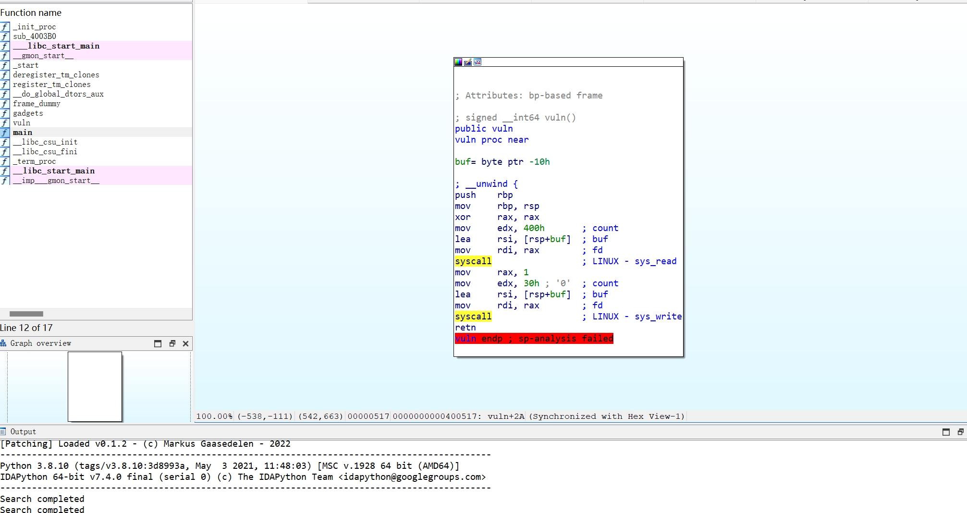Float the Graph overview panel
Screen dimensions: 967x513
coord(172,343)
